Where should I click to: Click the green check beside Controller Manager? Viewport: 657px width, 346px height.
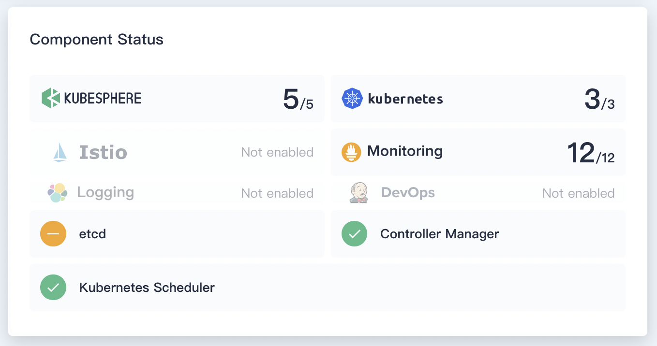[x=355, y=233]
